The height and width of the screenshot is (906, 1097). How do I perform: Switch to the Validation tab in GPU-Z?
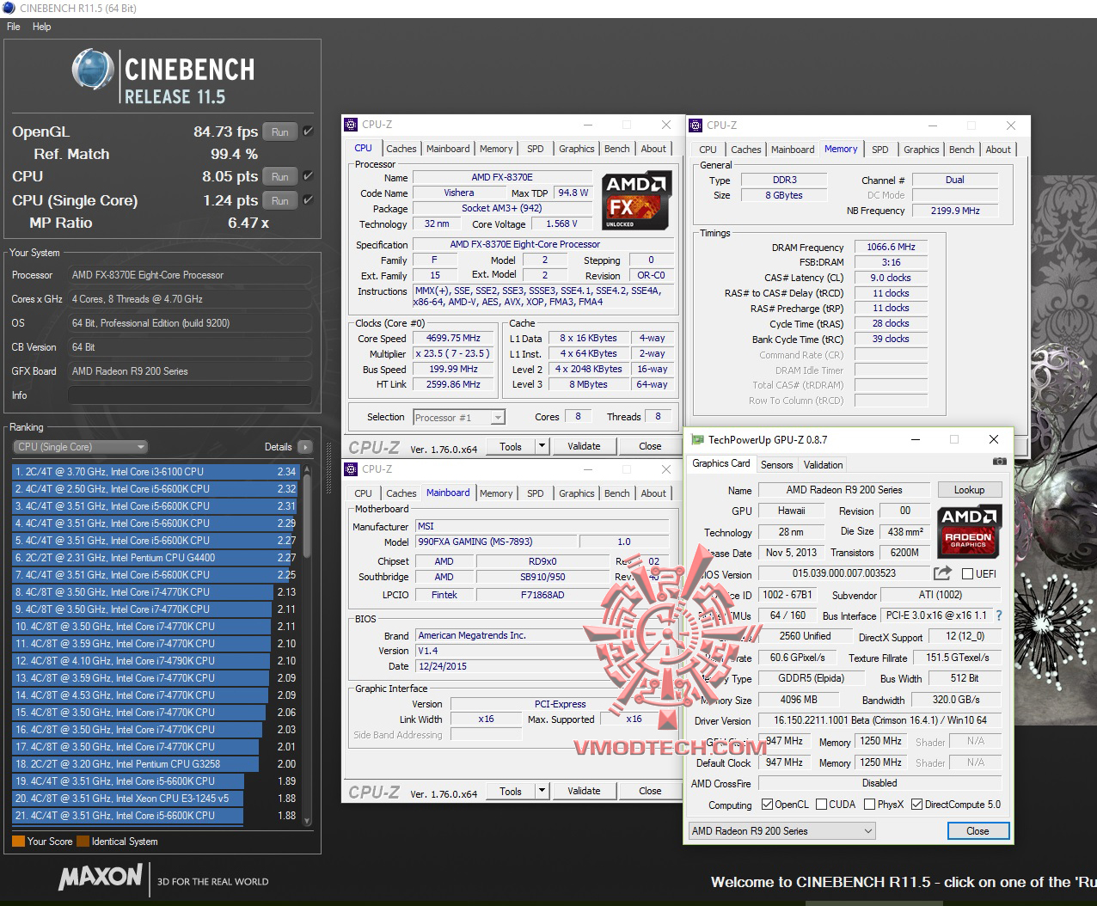(x=824, y=464)
